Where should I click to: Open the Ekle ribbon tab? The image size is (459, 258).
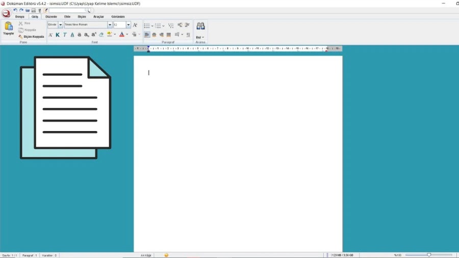67,17
